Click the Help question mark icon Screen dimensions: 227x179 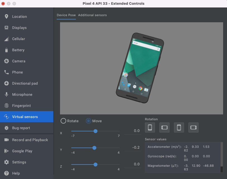coord(6,173)
